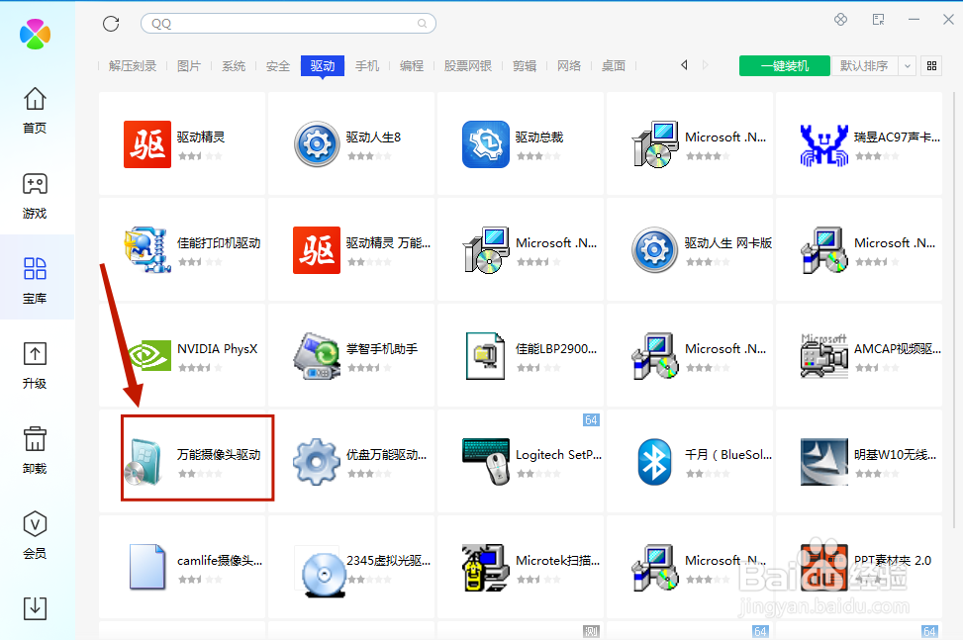Expand the sort order dropdown arrow
Screen dimensions: 963x640
pos(908,65)
